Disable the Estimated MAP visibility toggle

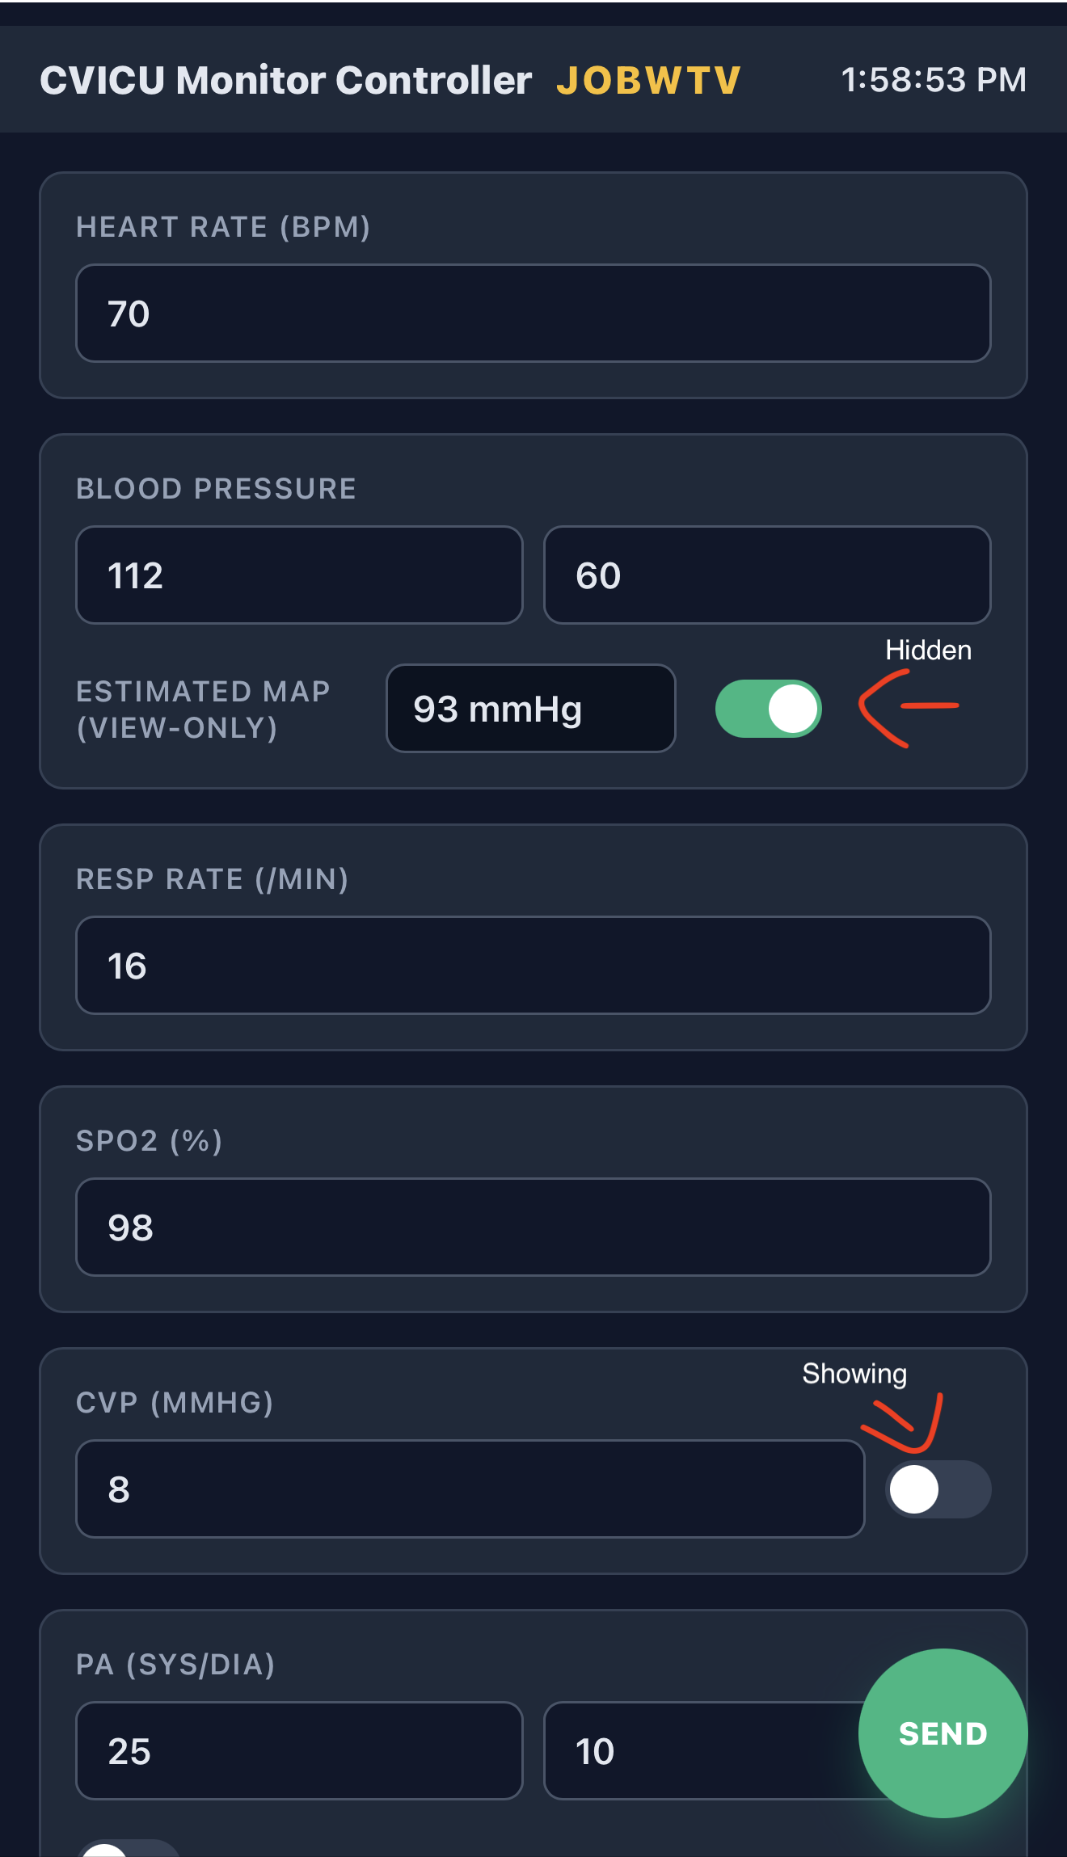click(x=767, y=709)
